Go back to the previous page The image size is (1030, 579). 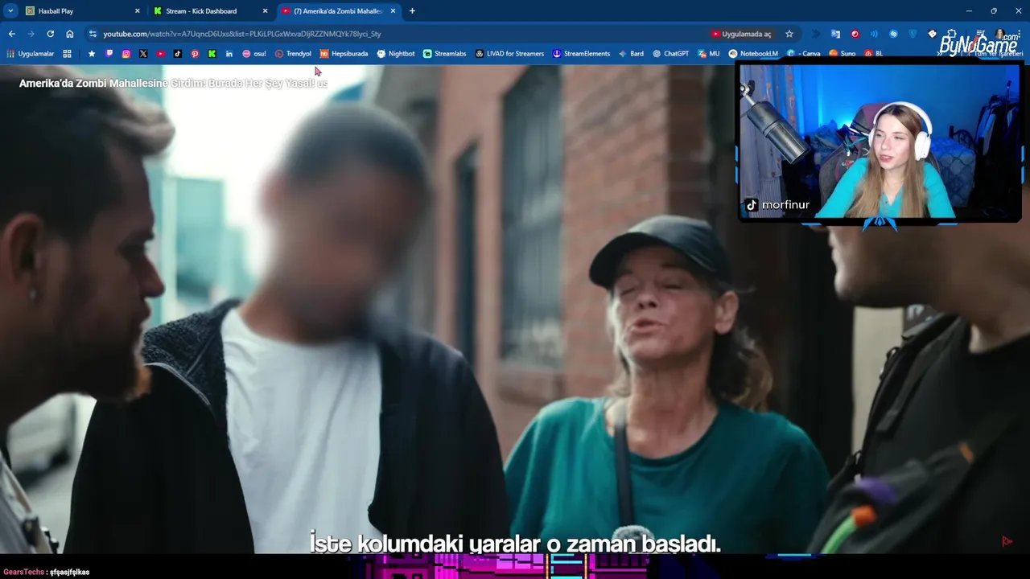coord(11,34)
